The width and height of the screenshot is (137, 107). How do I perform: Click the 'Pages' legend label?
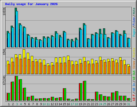(x=134, y=33)
